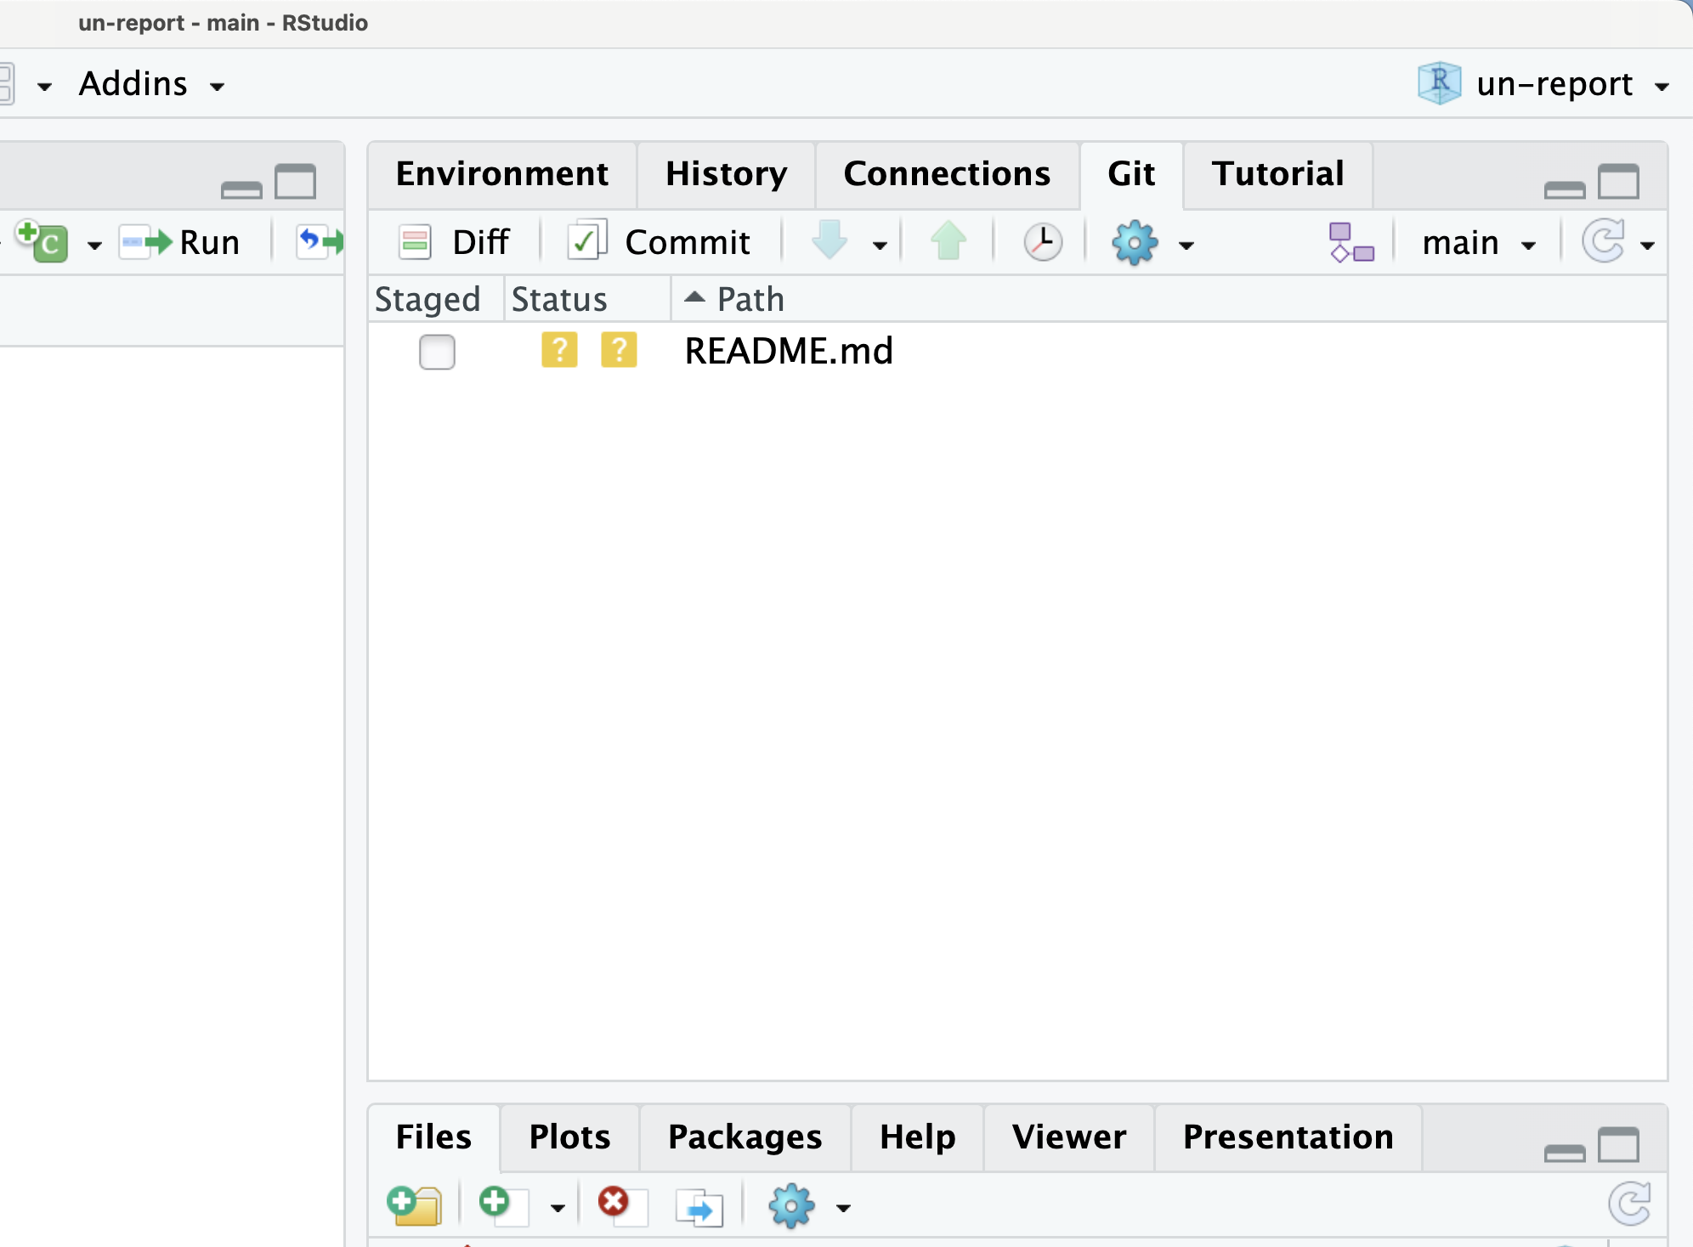Refresh the Git pane file list
The width and height of the screenshot is (1693, 1247).
1605,242
